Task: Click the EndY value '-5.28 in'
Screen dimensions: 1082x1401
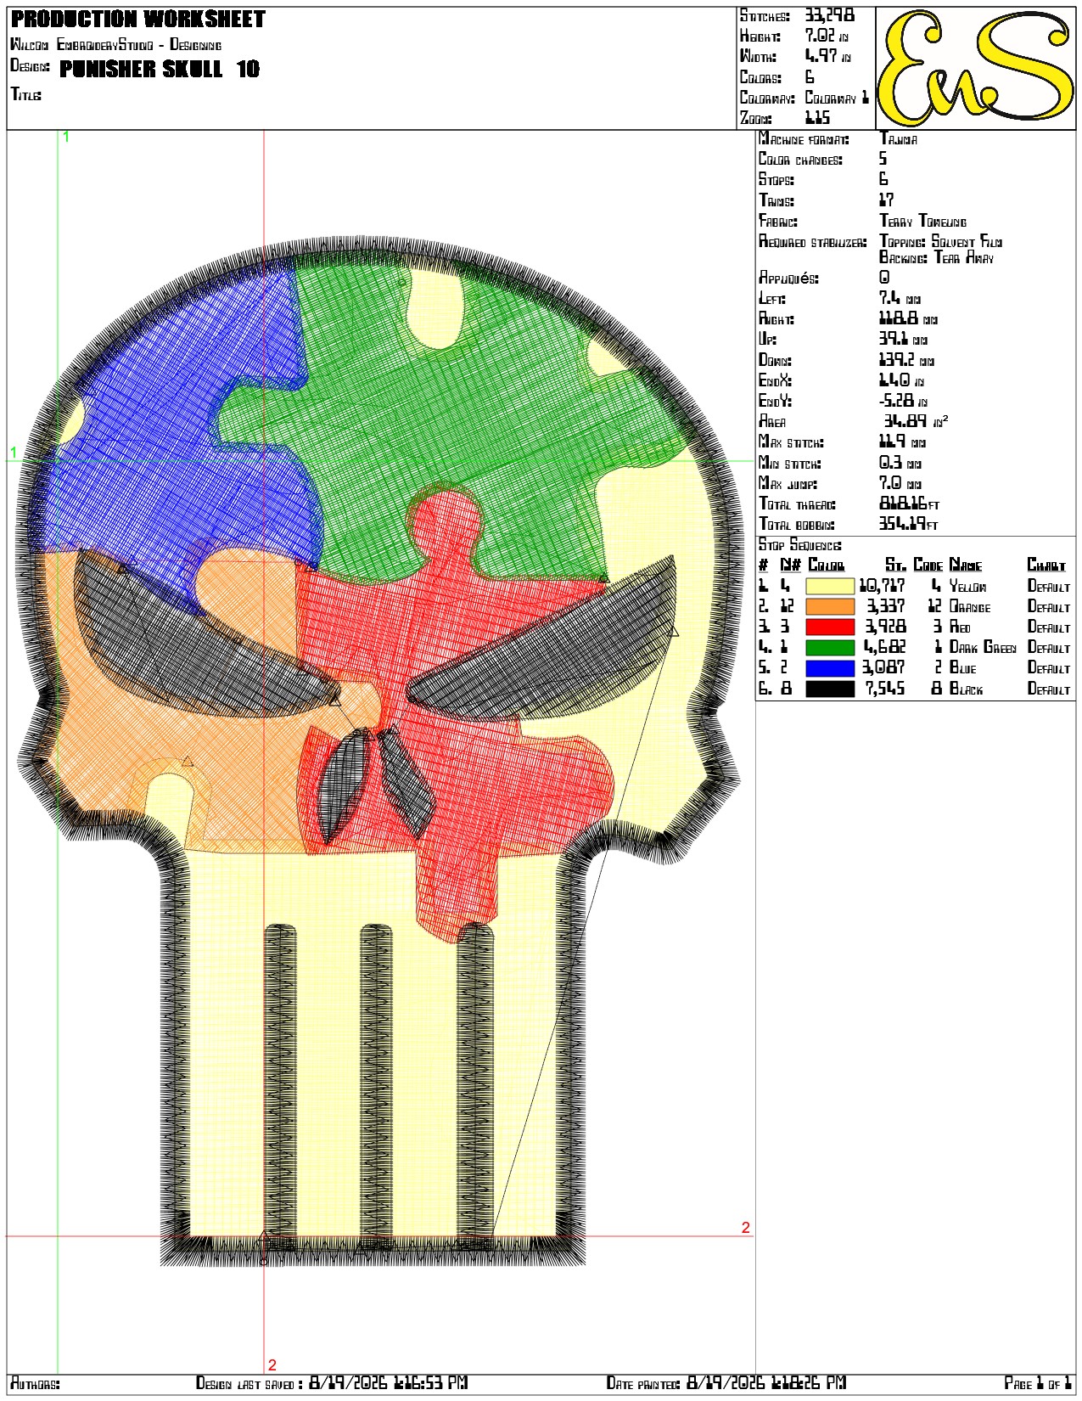Action: pyautogui.click(x=903, y=402)
